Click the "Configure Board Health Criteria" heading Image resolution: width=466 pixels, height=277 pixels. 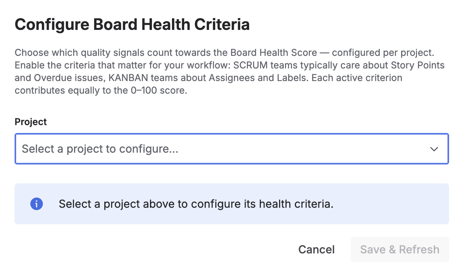(132, 24)
